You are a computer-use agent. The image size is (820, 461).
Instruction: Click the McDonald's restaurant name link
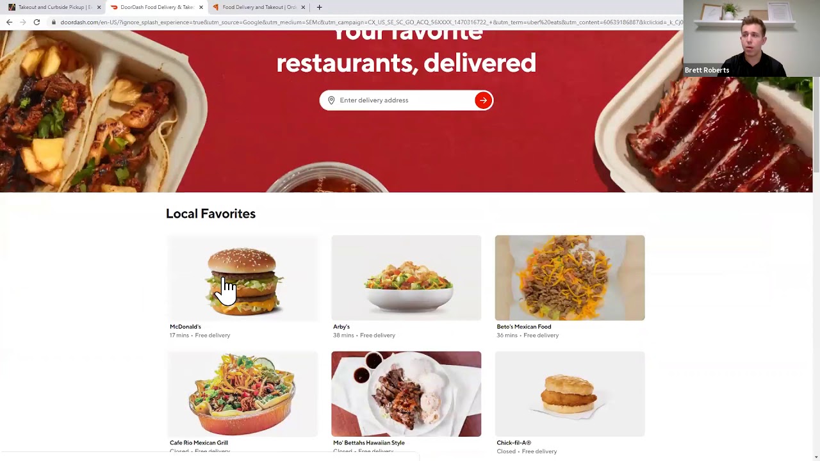click(x=185, y=327)
